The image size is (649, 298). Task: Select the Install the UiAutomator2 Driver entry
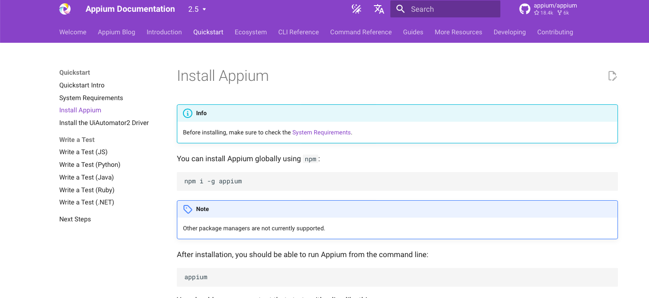pos(104,122)
